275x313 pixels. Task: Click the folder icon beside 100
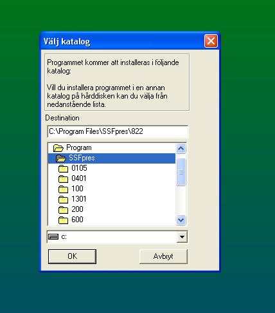[x=63, y=189]
